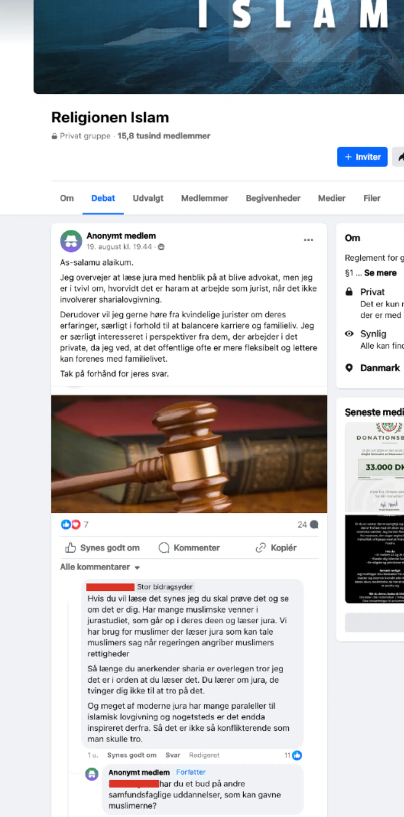Click Kopiér to copy post link
The image size is (404, 817).
pos(276,548)
